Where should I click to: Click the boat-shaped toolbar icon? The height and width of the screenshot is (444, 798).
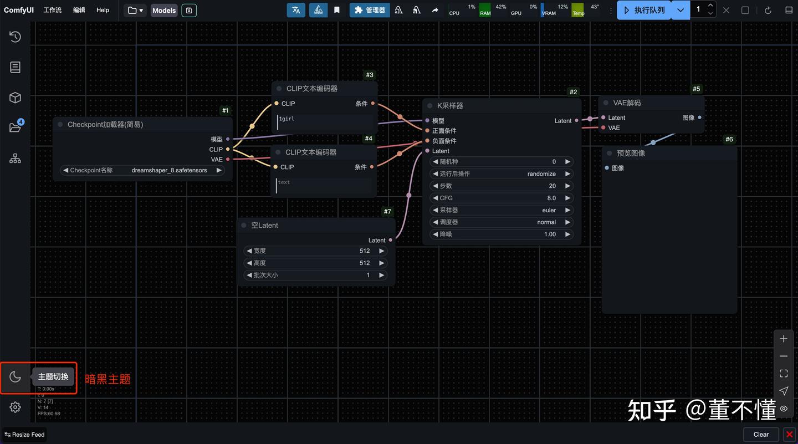(x=318, y=10)
